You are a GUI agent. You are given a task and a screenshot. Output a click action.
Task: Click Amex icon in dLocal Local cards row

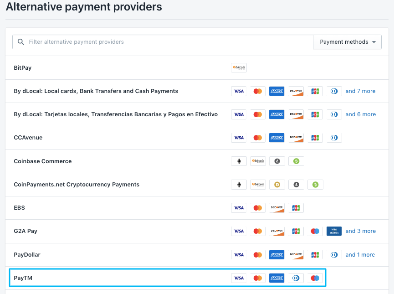(x=276, y=91)
